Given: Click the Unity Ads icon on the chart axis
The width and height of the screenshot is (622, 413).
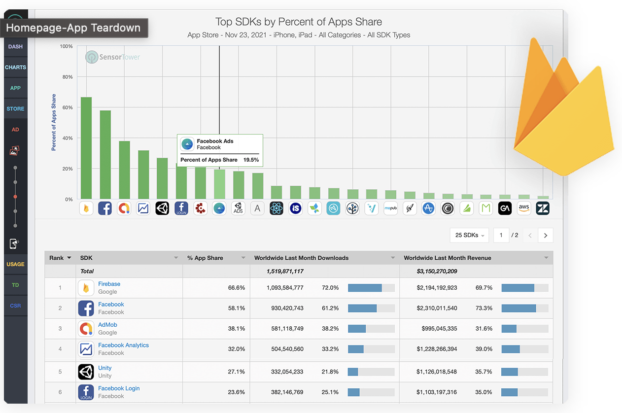Looking at the screenshot, I should (x=239, y=208).
